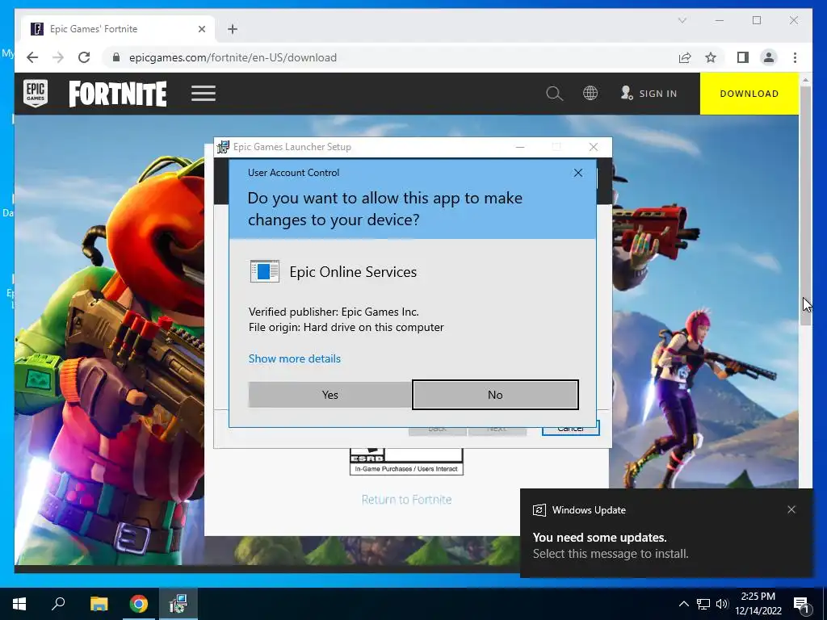Open taskbar clock and date

(x=758, y=604)
